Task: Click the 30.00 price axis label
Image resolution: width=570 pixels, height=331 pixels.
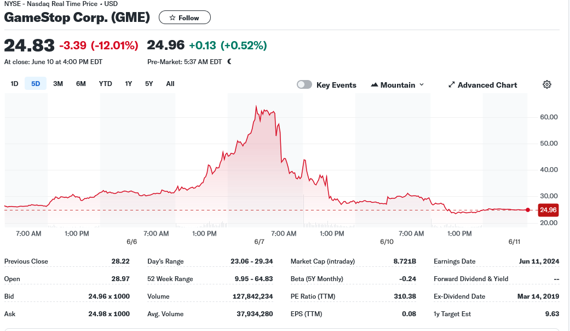Action: click(549, 196)
